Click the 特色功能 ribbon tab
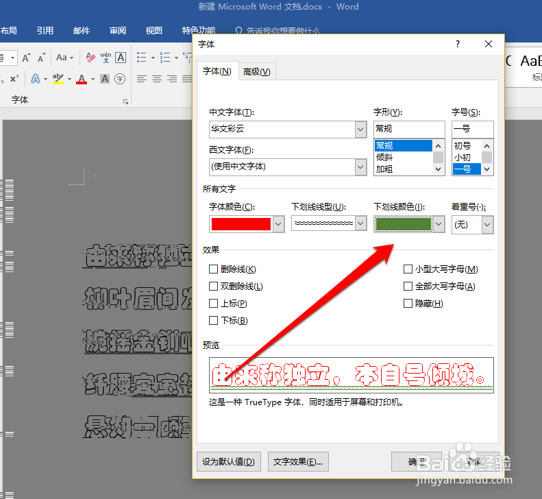 tap(199, 30)
